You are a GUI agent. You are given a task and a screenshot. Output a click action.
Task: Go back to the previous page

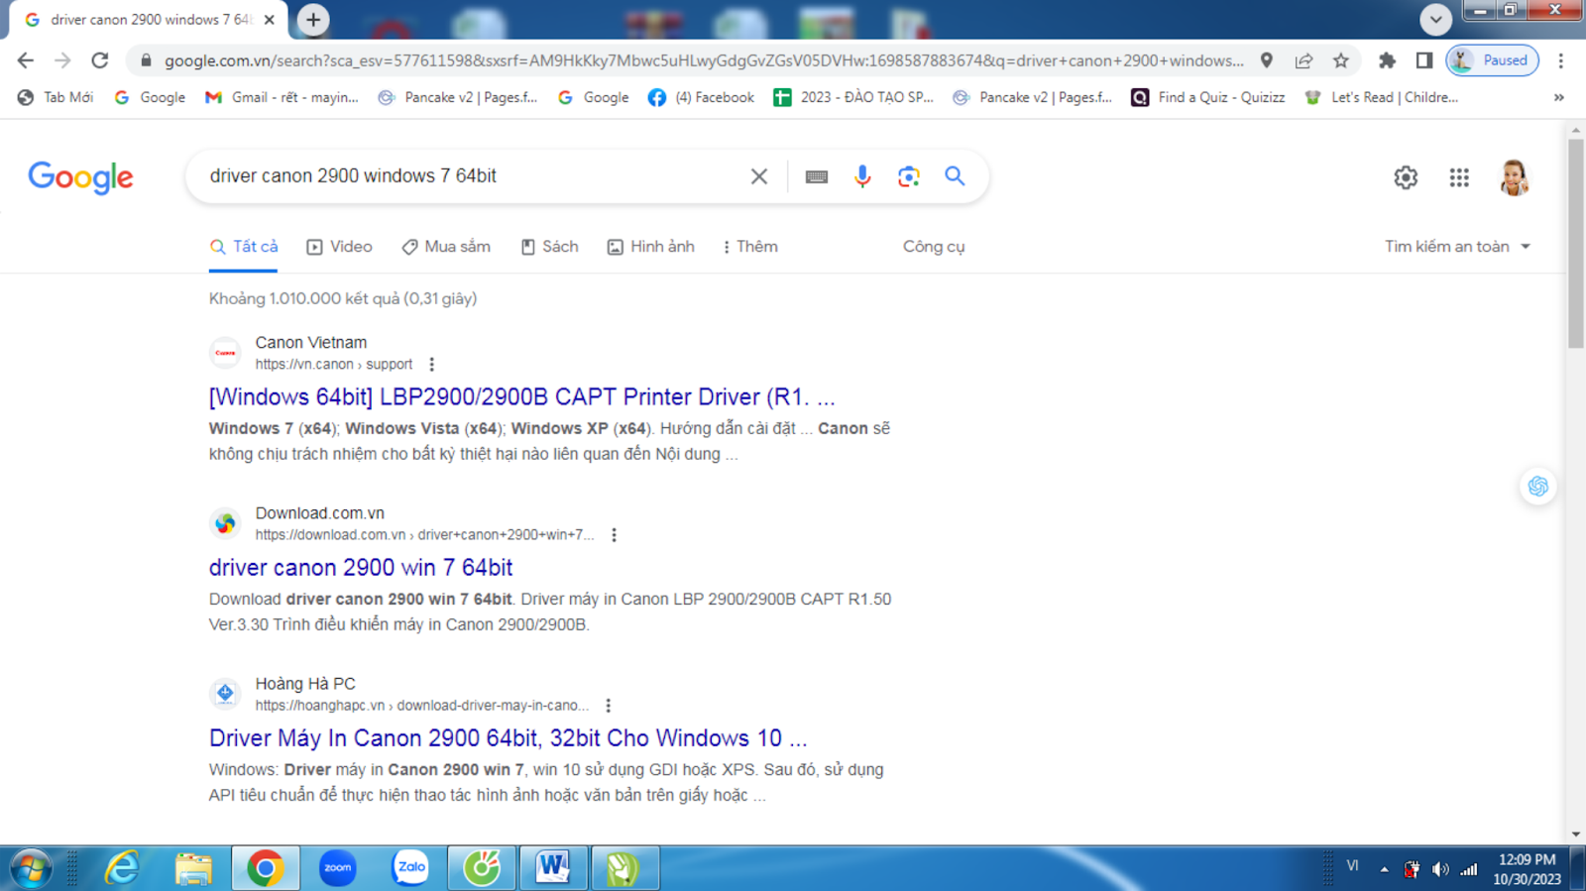26,60
